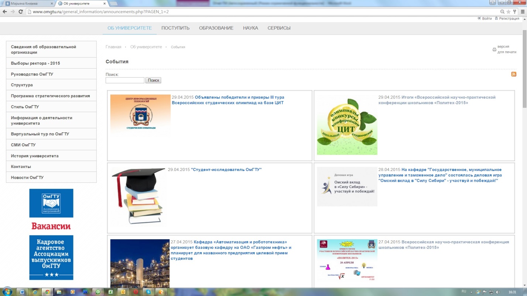Screen dimensions: 527x296
Task: Click the Поиск search text field
Action: pos(125,80)
